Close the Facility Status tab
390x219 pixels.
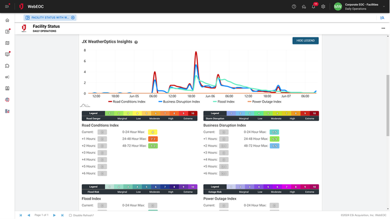click(73, 18)
